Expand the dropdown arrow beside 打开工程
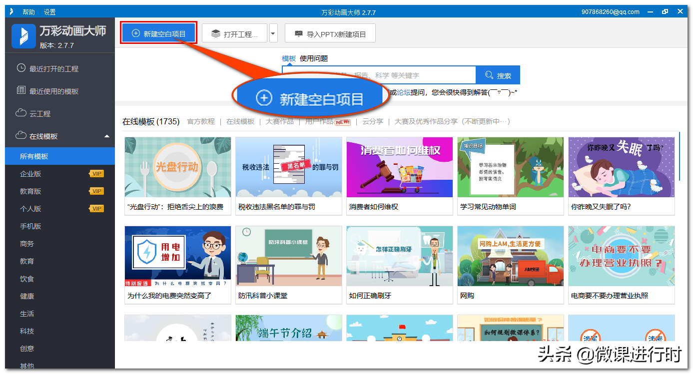This screenshot has width=693, height=374. coord(273,34)
